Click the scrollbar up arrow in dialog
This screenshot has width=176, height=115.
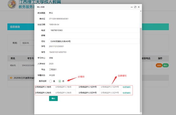click(141, 11)
